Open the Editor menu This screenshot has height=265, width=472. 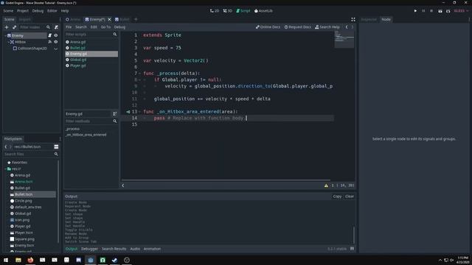coord(52,11)
